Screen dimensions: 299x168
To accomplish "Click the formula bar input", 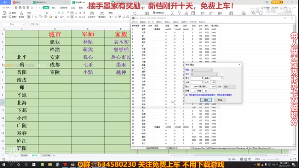I will coord(84,24).
